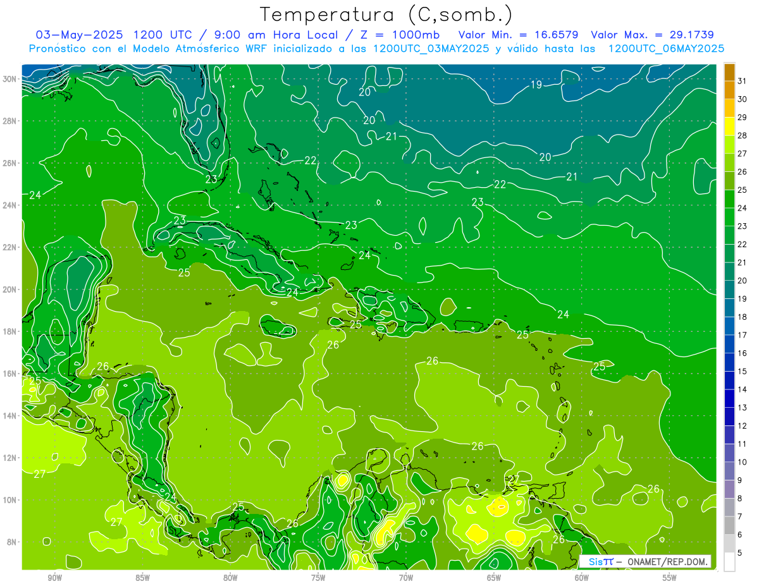The height and width of the screenshot is (586, 759).
Task: Click the 55W longitude axis label
Action: [x=669, y=578]
